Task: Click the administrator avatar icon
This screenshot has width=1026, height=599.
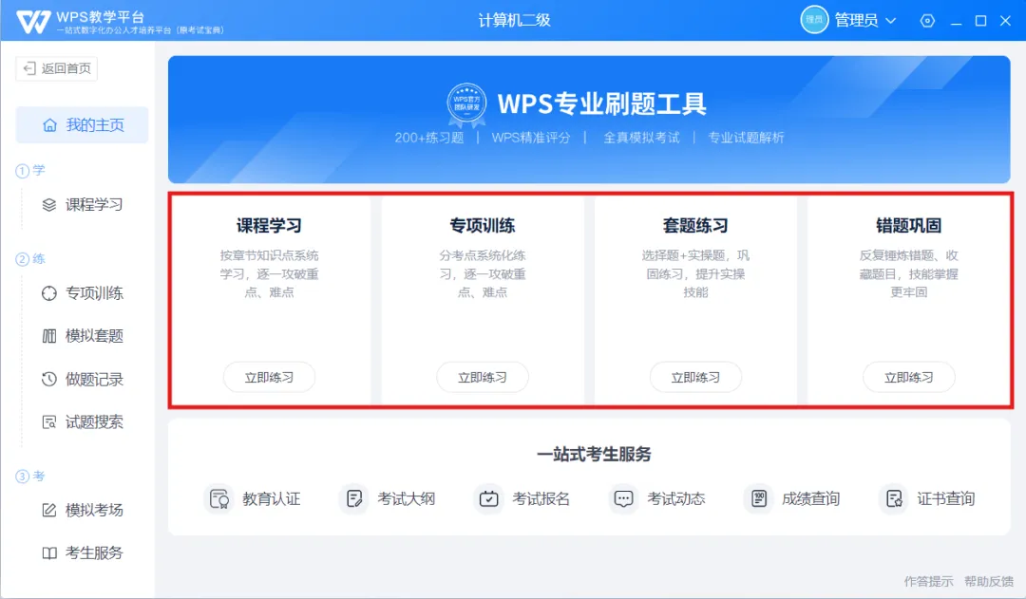Action: click(814, 20)
